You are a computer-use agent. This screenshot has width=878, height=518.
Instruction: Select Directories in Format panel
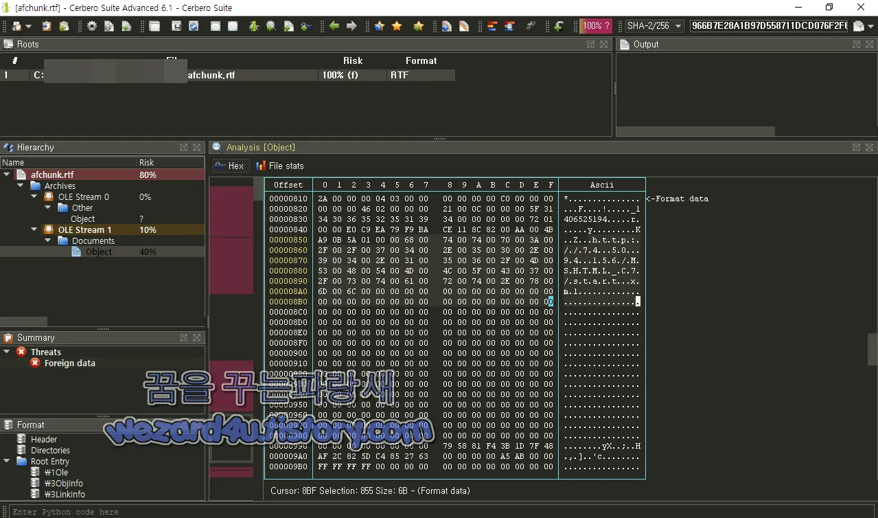tap(50, 450)
